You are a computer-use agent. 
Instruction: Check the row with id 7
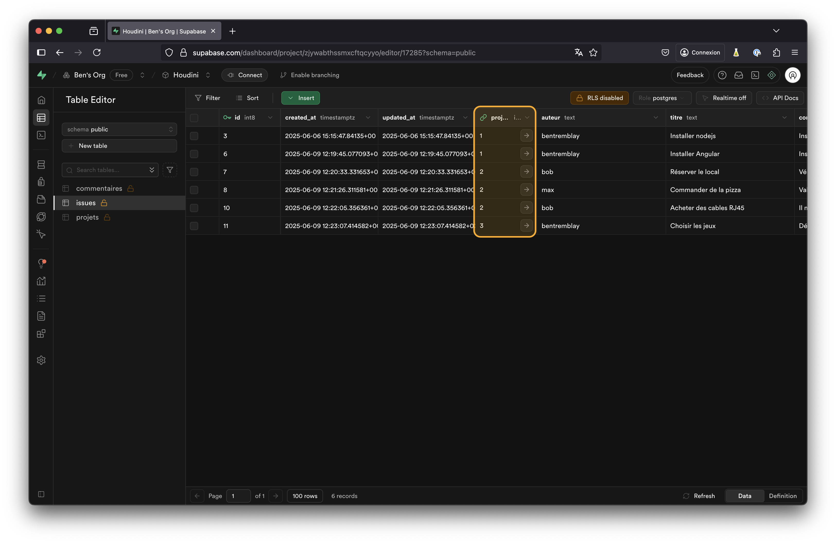[x=194, y=172]
